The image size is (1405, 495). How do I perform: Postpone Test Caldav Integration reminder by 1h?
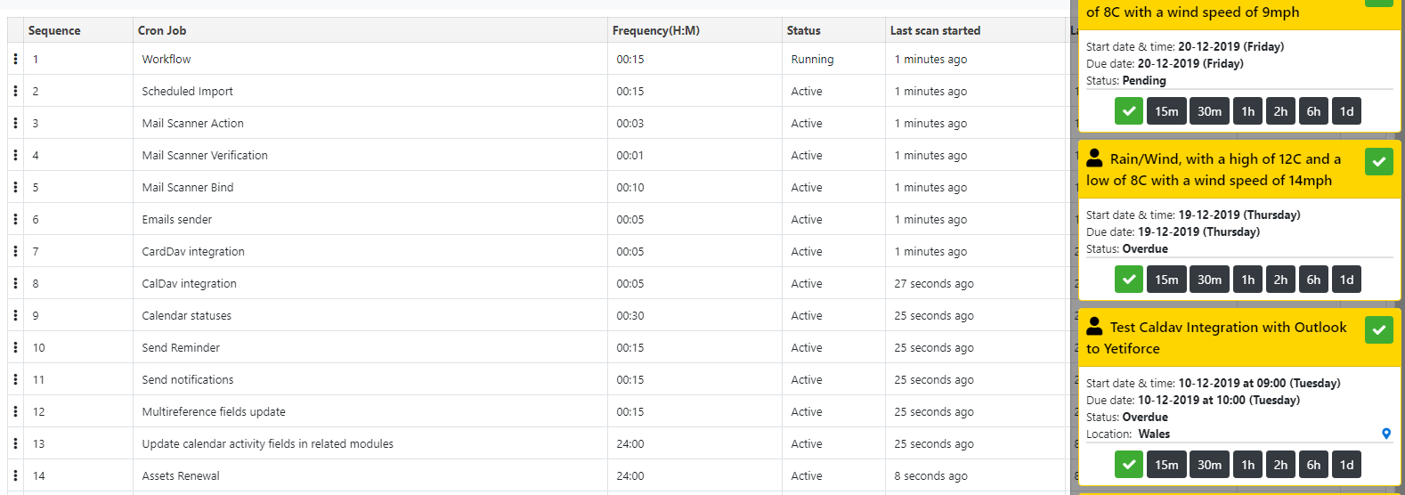tap(1248, 465)
